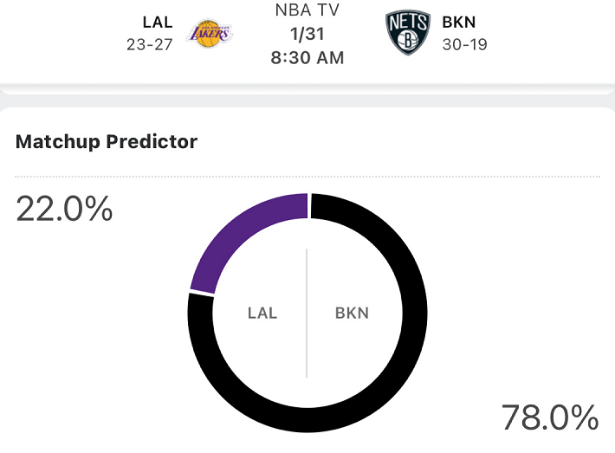Tap the 1/31 game date
The height and width of the screenshot is (453, 615).
307,34
